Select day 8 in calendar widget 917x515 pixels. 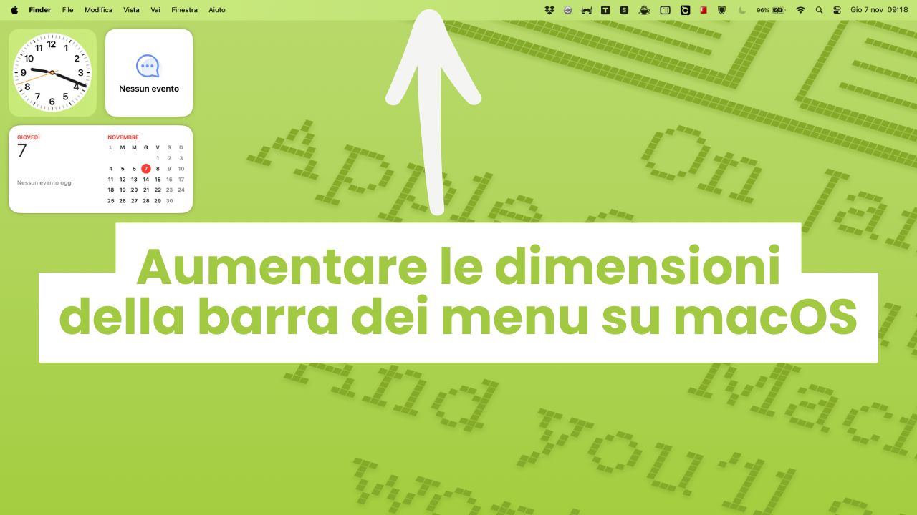coord(158,169)
